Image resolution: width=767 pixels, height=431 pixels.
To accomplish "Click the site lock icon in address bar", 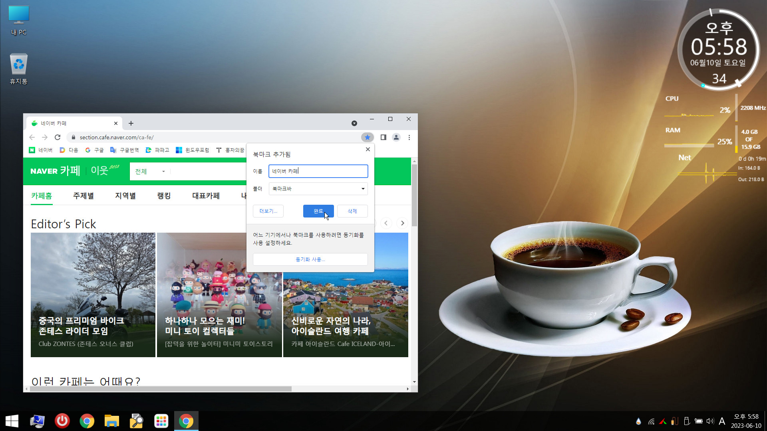I will (x=73, y=137).
